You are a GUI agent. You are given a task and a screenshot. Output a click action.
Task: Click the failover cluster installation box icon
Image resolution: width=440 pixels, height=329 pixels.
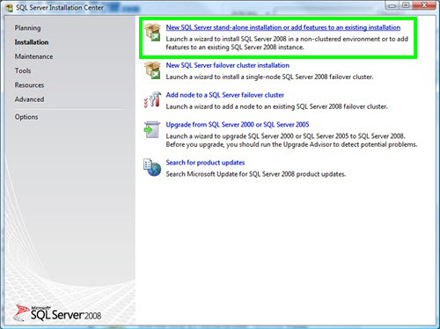[152, 70]
